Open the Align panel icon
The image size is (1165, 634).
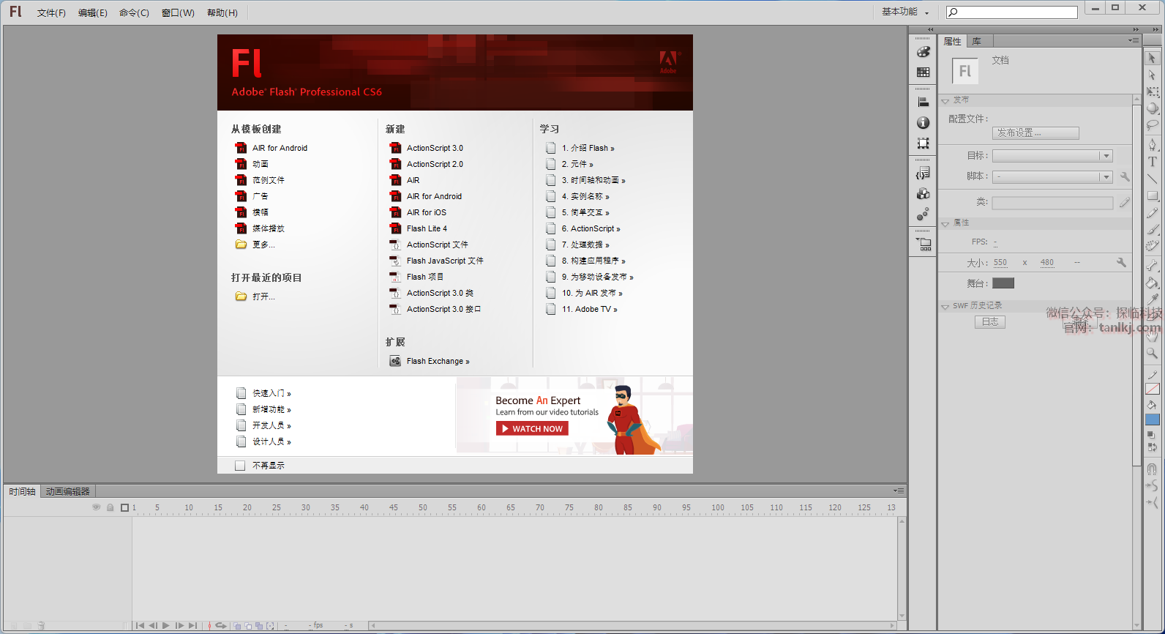(924, 102)
